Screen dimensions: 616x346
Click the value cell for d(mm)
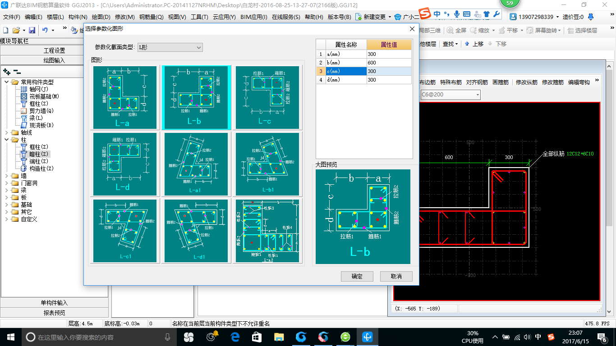pyautogui.click(x=389, y=80)
